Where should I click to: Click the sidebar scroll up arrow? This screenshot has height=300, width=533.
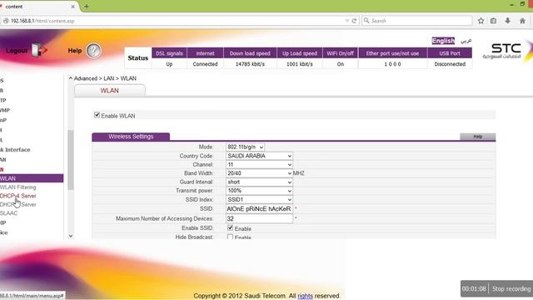71,78
